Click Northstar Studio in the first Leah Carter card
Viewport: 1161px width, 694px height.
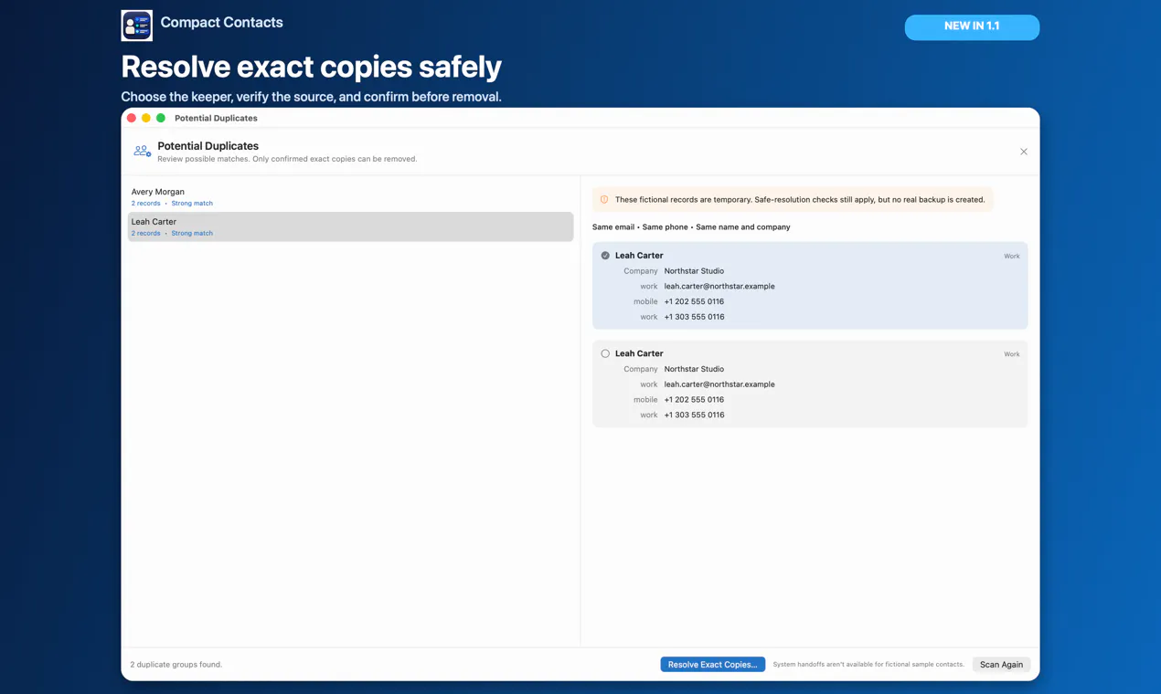coord(694,271)
